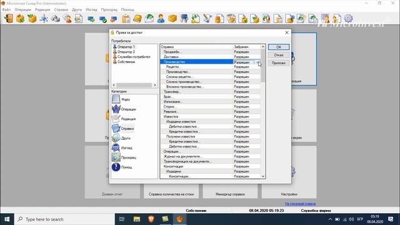Select the Журнал на документите... row
The image size is (400, 225).
tap(211, 156)
